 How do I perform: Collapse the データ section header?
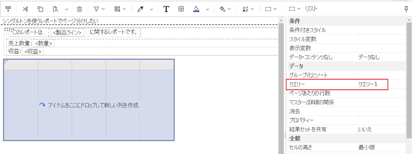point(347,66)
